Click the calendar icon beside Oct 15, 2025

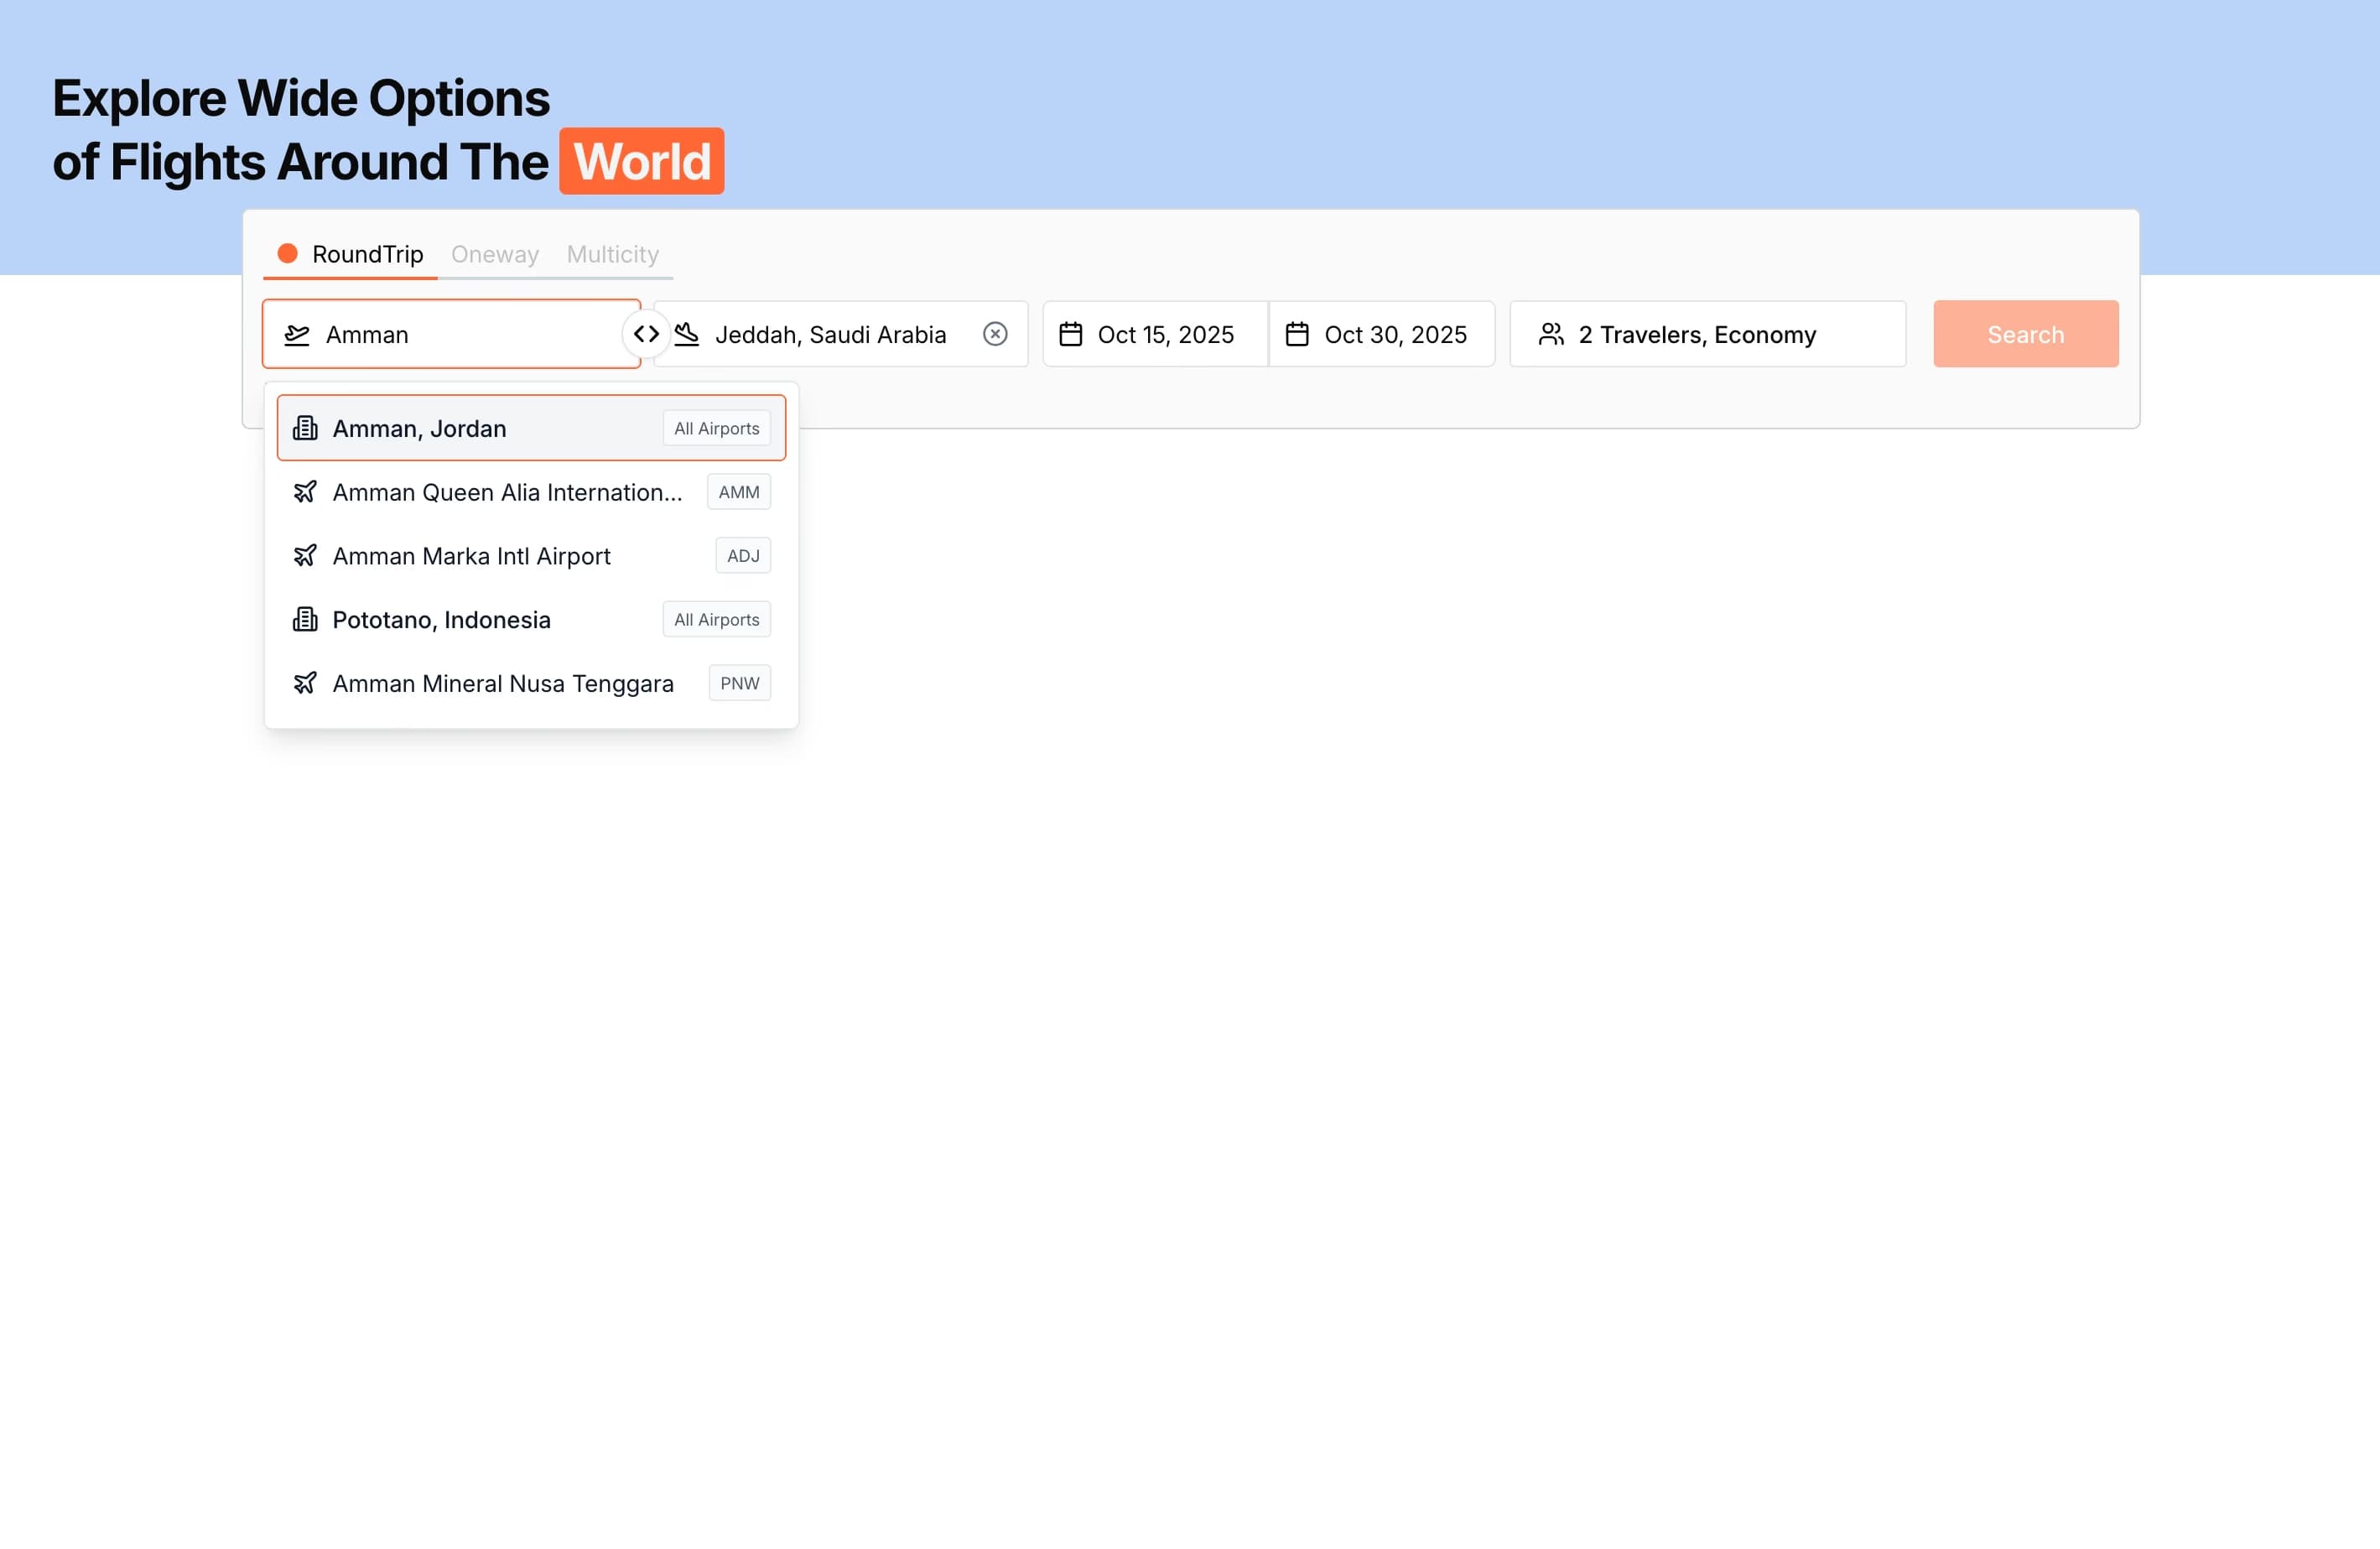pos(1071,334)
